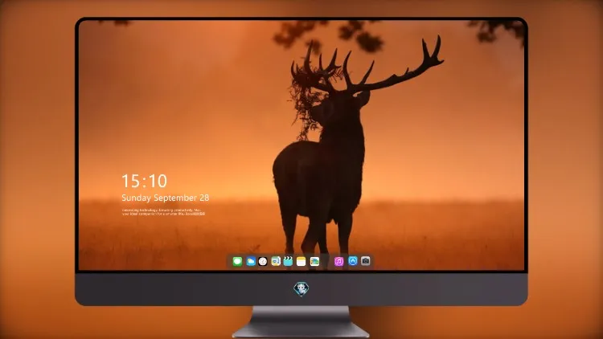Open the green Messages app in dock
Viewport: 603px width, 339px height.
[237, 261]
